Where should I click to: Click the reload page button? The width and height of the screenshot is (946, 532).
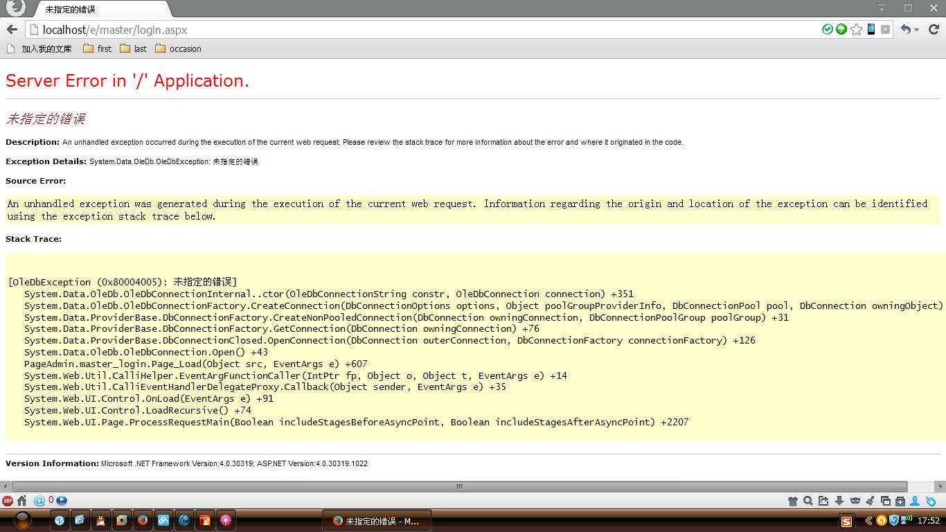coord(934,29)
